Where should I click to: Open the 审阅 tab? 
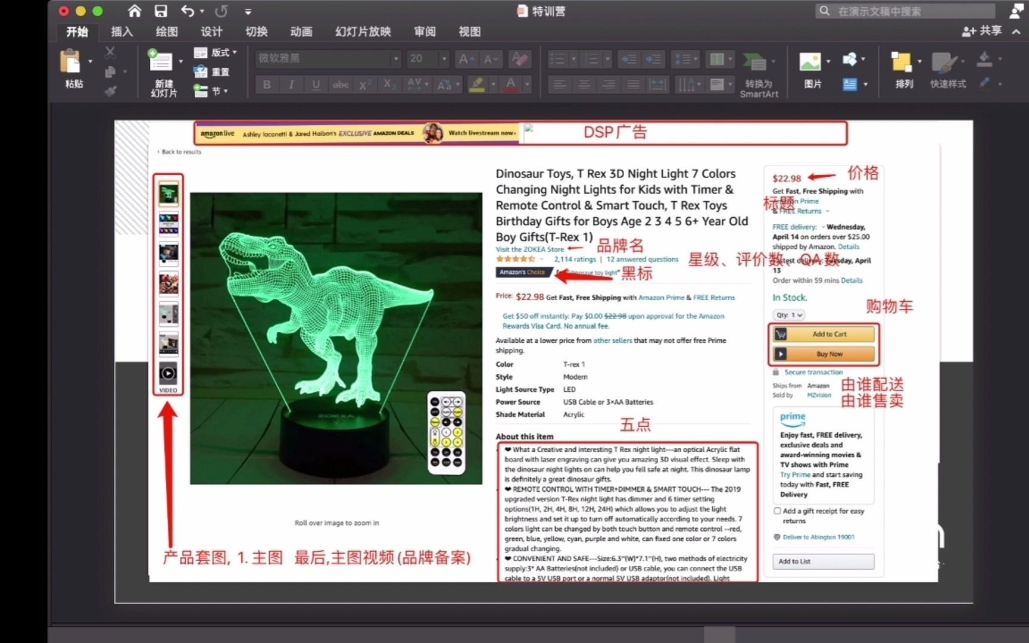pos(425,32)
